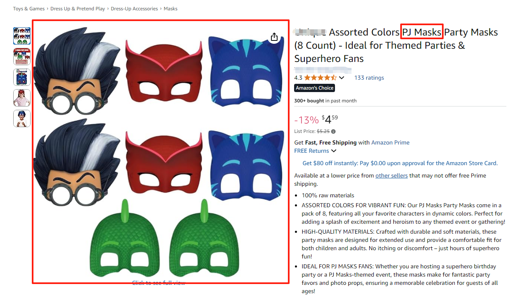Viewport: 513px width, 296px height.
Task: Select the second thumbnail with red banner
Action: click(22, 57)
